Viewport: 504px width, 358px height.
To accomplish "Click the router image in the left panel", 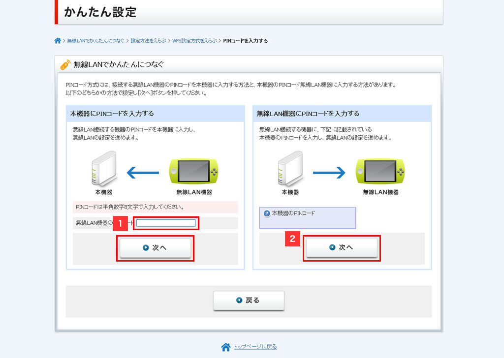I will [104, 169].
